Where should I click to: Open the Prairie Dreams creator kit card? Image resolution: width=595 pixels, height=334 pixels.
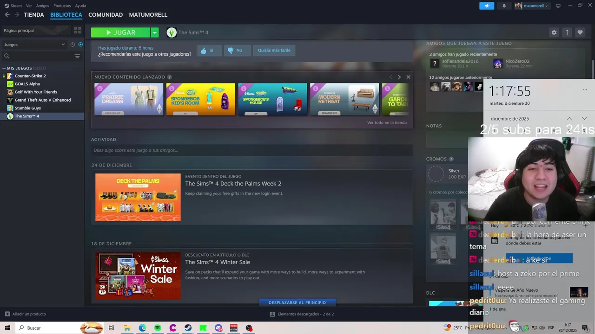(129, 99)
